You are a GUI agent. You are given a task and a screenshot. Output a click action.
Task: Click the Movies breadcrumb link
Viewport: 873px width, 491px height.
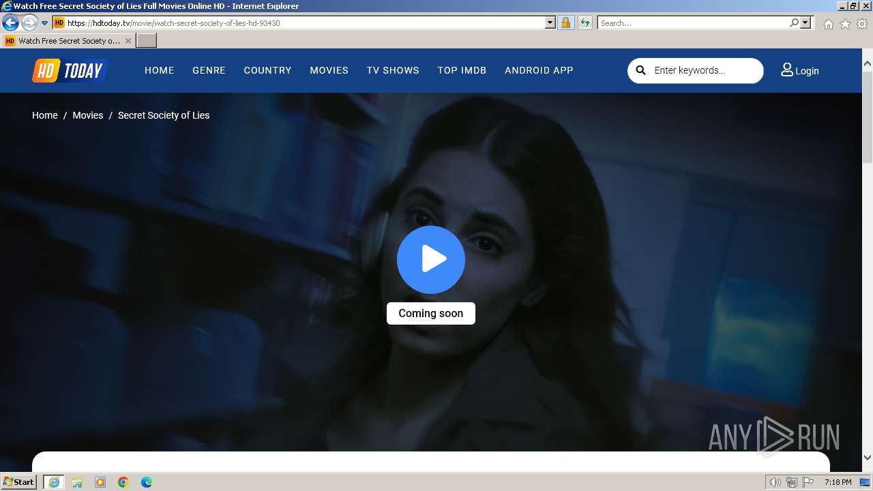tap(88, 115)
